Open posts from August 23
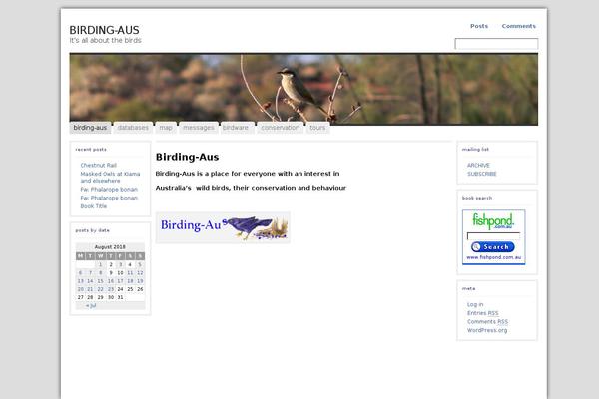This screenshot has height=399, width=599. click(x=111, y=289)
